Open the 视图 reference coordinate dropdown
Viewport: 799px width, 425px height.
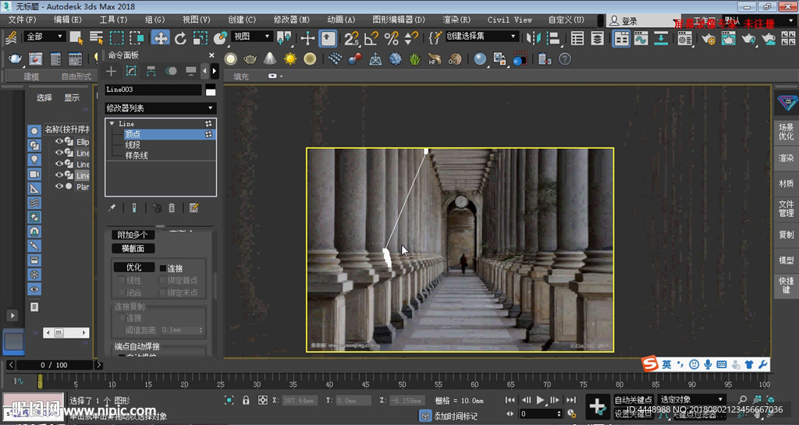[x=252, y=36]
